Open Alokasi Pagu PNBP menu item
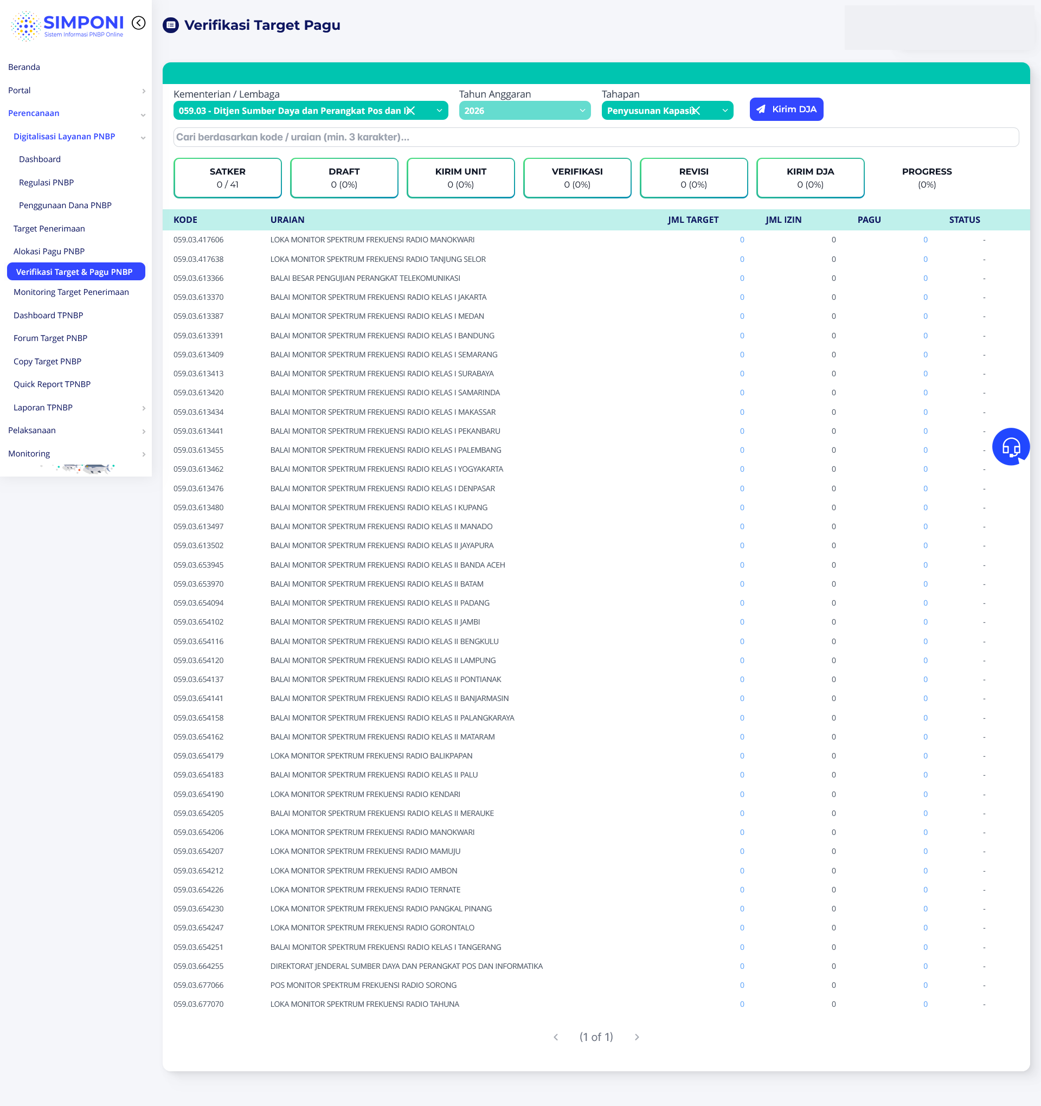This screenshot has width=1041, height=1106. point(49,252)
